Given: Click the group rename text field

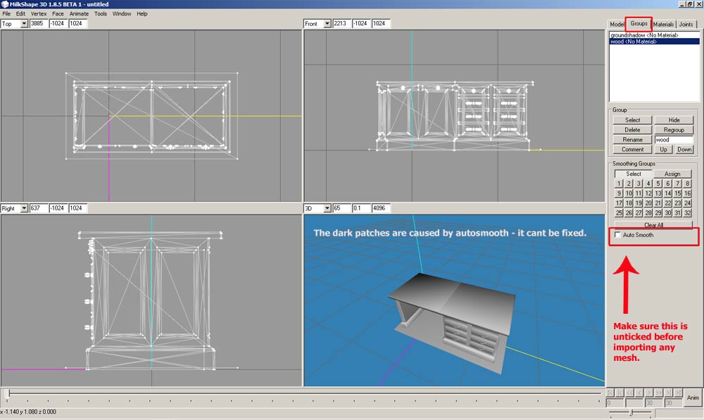Looking at the screenshot, I should coord(673,140).
